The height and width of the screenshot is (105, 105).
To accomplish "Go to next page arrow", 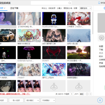I will pyautogui.click(x=90, y=94).
